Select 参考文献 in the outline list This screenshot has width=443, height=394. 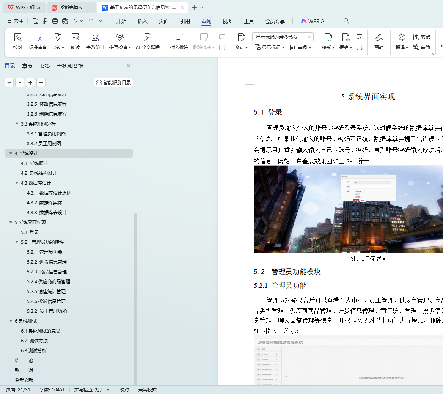pyautogui.click(x=24, y=380)
